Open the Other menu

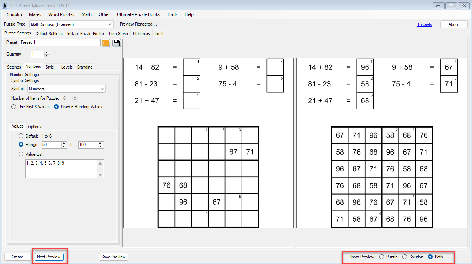point(104,14)
